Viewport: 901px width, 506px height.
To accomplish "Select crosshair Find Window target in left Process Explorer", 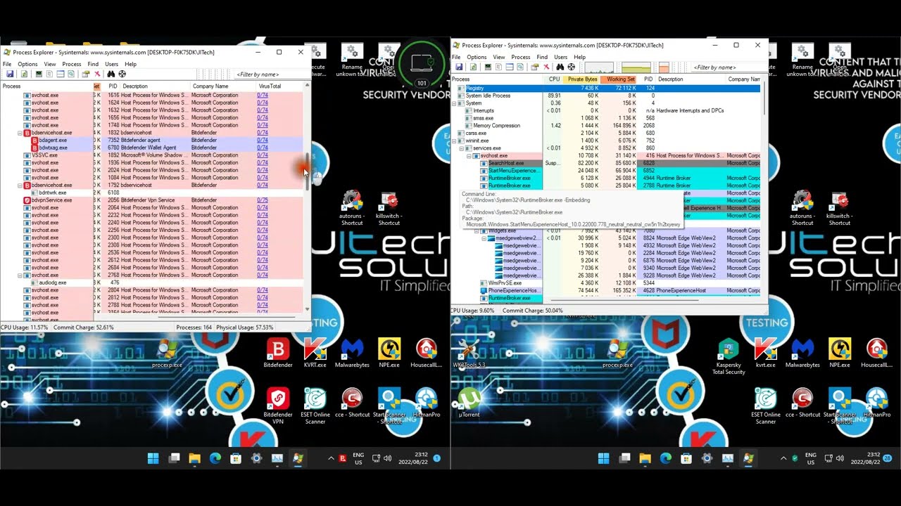I will pyautogui.click(x=122, y=74).
